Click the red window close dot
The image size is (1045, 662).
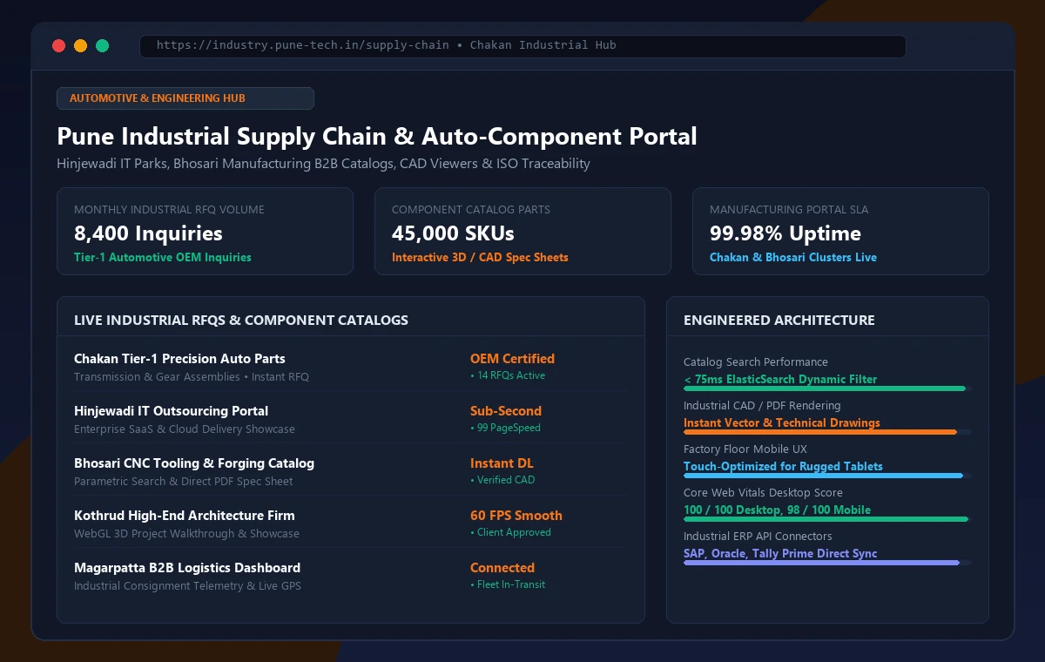click(x=59, y=46)
